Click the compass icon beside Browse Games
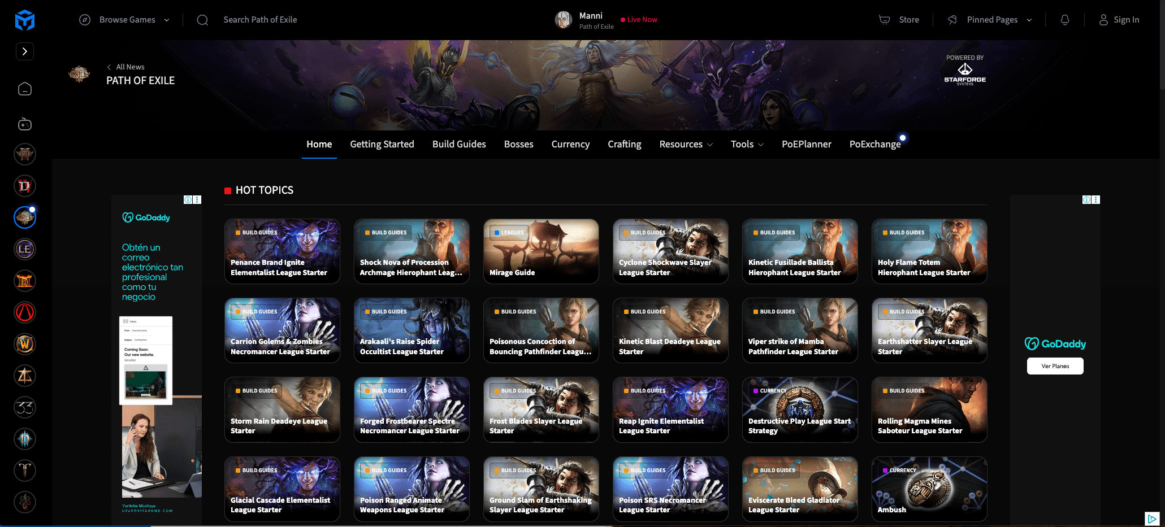 coord(85,20)
